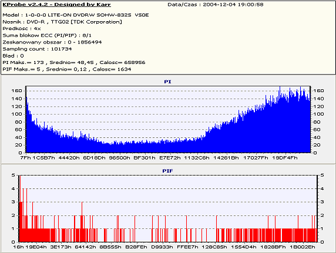Click the PI Maks. statistics line
Screen dimensions: 336x253
74,63
